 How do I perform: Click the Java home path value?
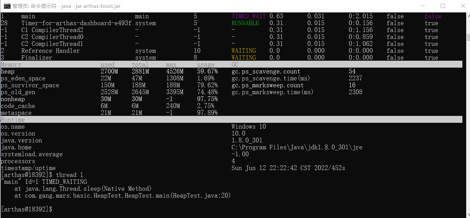297,147
